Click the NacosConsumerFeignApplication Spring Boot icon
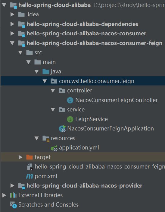The width and height of the screenshot is (165, 212). click(x=62, y=129)
